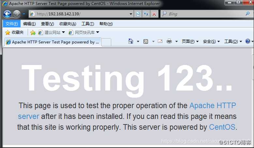Go to the home page icon
This screenshot has height=148, width=254.
pos(131,41)
